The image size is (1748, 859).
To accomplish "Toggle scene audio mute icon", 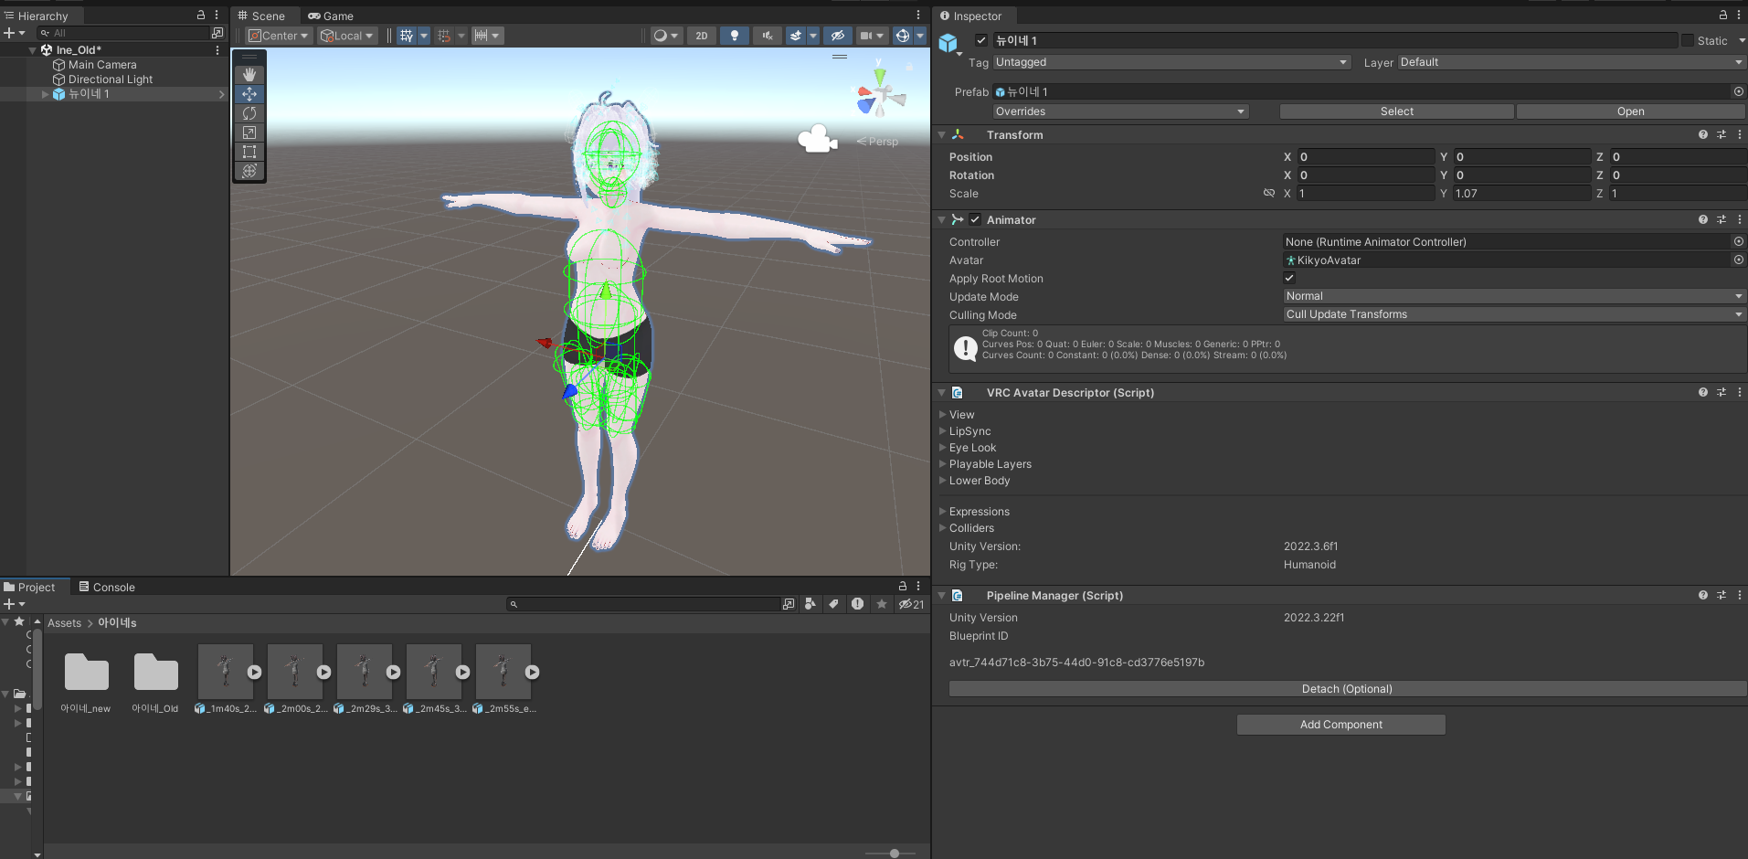I will [x=768, y=36].
